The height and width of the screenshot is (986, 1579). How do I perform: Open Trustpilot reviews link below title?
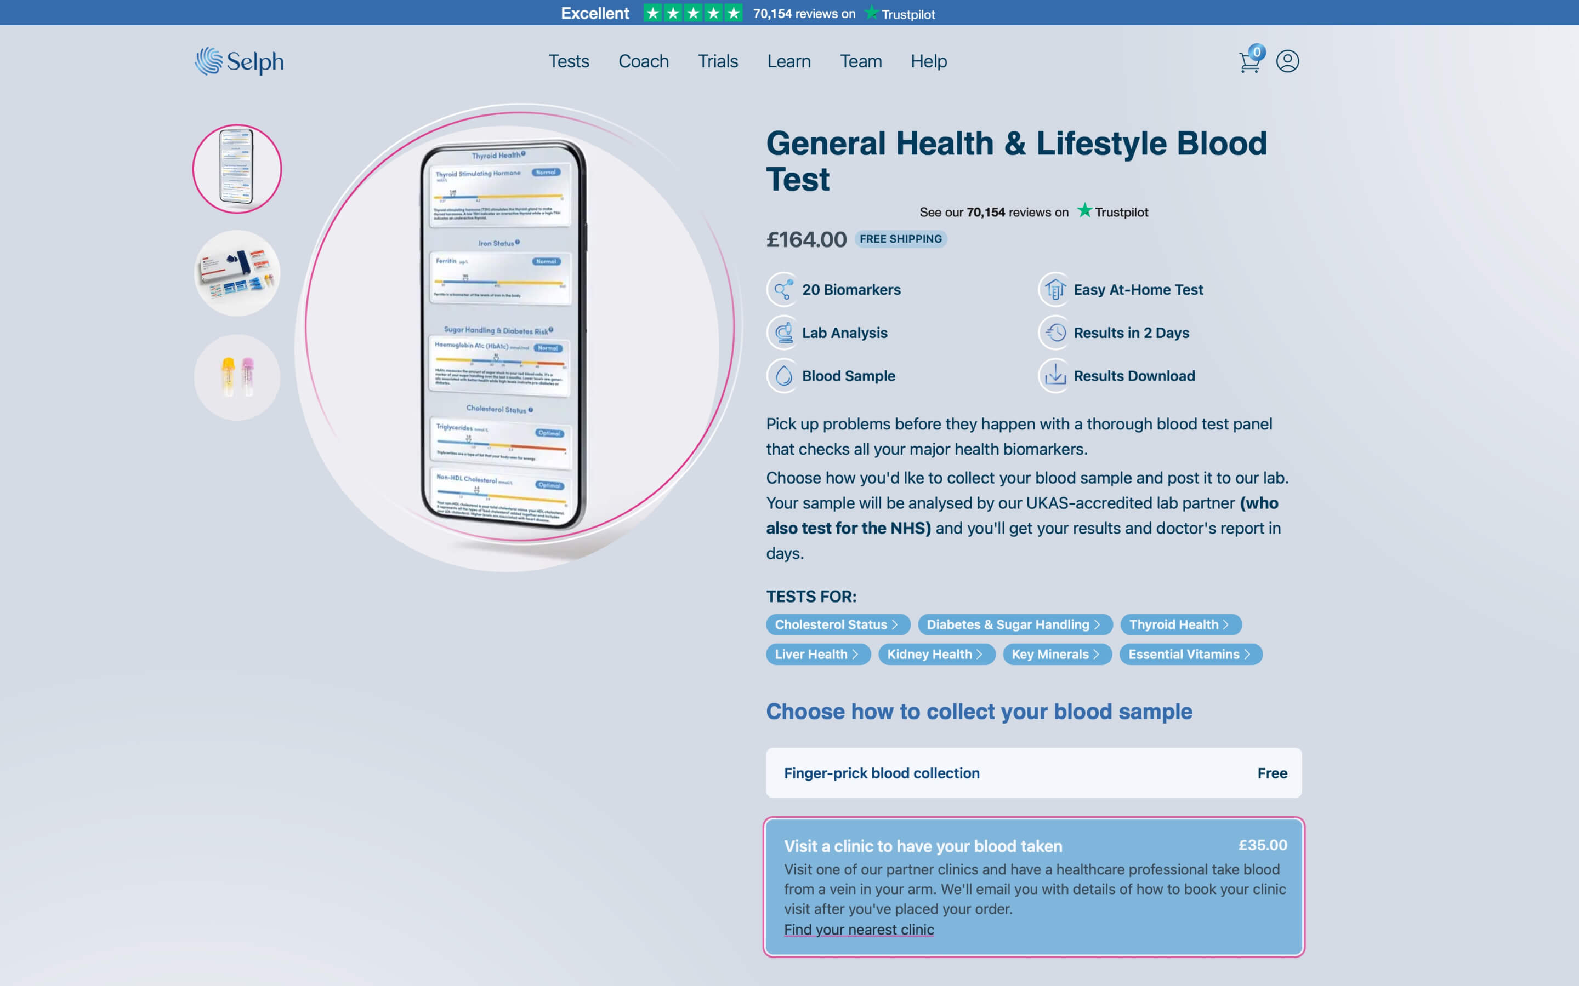[1033, 212]
